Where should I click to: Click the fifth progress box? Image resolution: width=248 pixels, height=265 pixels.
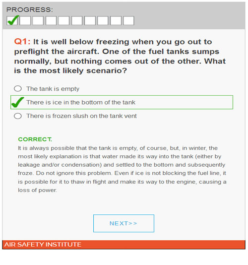click(x=64, y=21)
